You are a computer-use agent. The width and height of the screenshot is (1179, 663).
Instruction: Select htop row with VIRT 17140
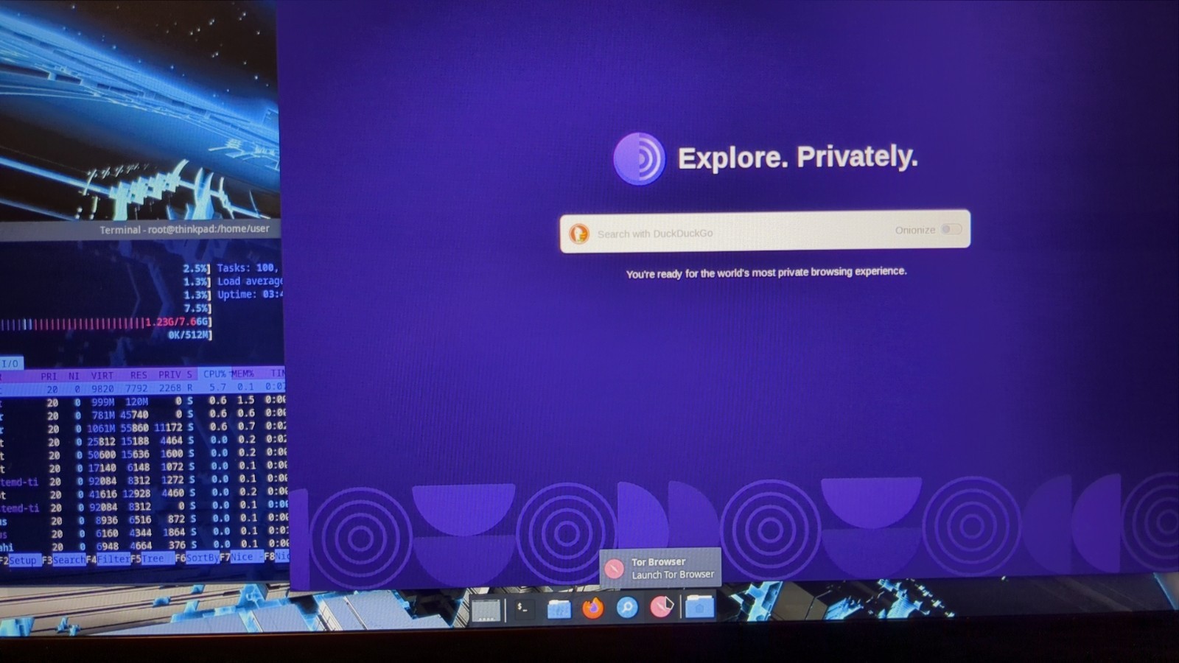142,467
